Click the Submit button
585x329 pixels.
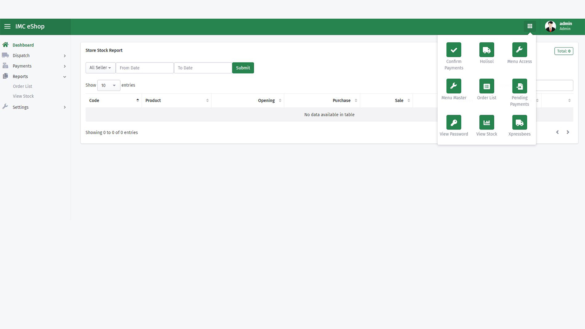click(243, 68)
